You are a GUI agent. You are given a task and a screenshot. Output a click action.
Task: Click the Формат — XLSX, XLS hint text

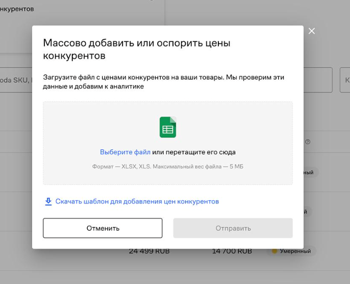point(167,167)
